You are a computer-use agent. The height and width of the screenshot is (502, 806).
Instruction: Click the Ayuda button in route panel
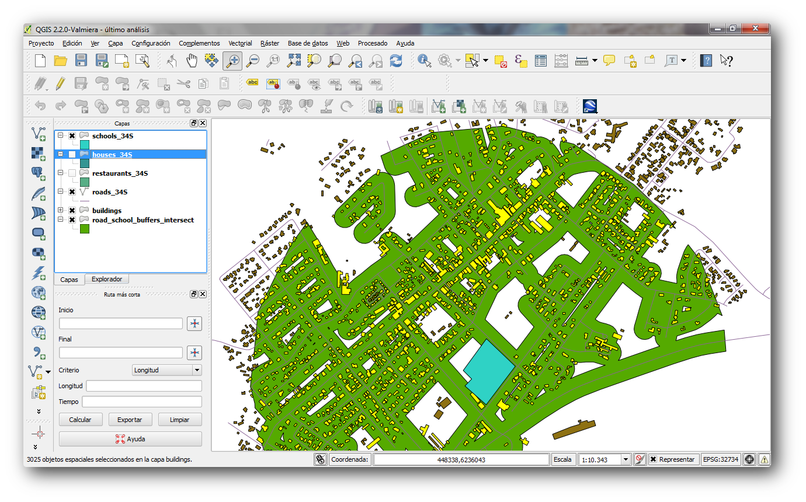click(130, 439)
